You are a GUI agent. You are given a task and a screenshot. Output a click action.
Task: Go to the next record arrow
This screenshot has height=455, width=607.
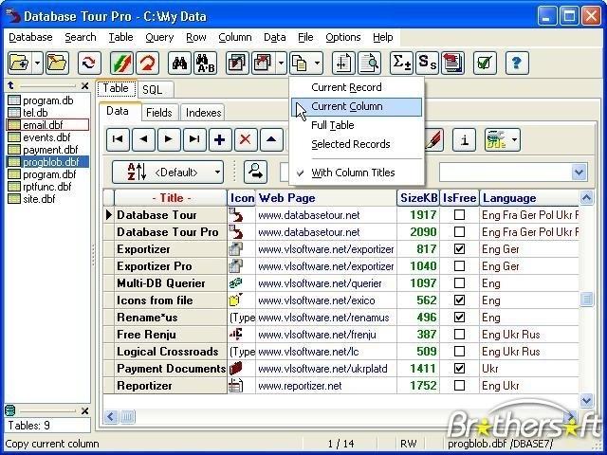point(169,139)
